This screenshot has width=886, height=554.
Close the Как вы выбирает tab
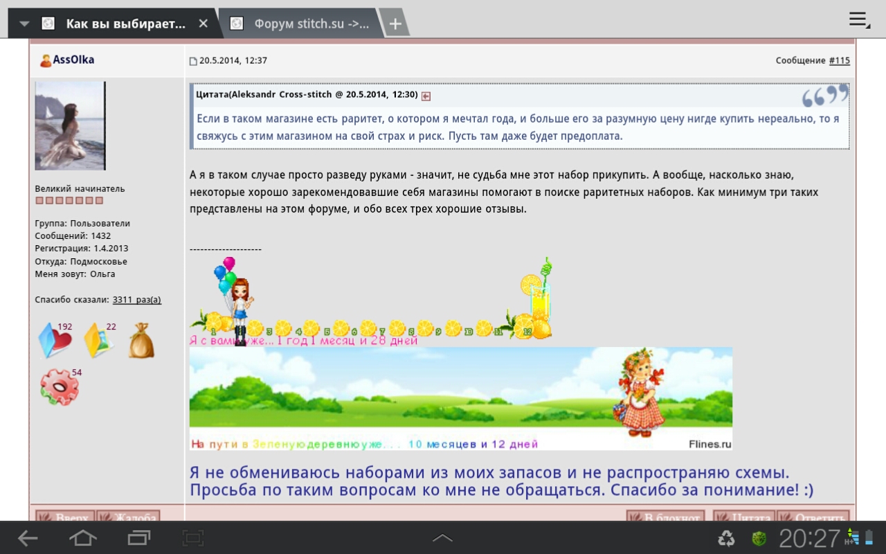pyautogui.click(x=203, y=24)
